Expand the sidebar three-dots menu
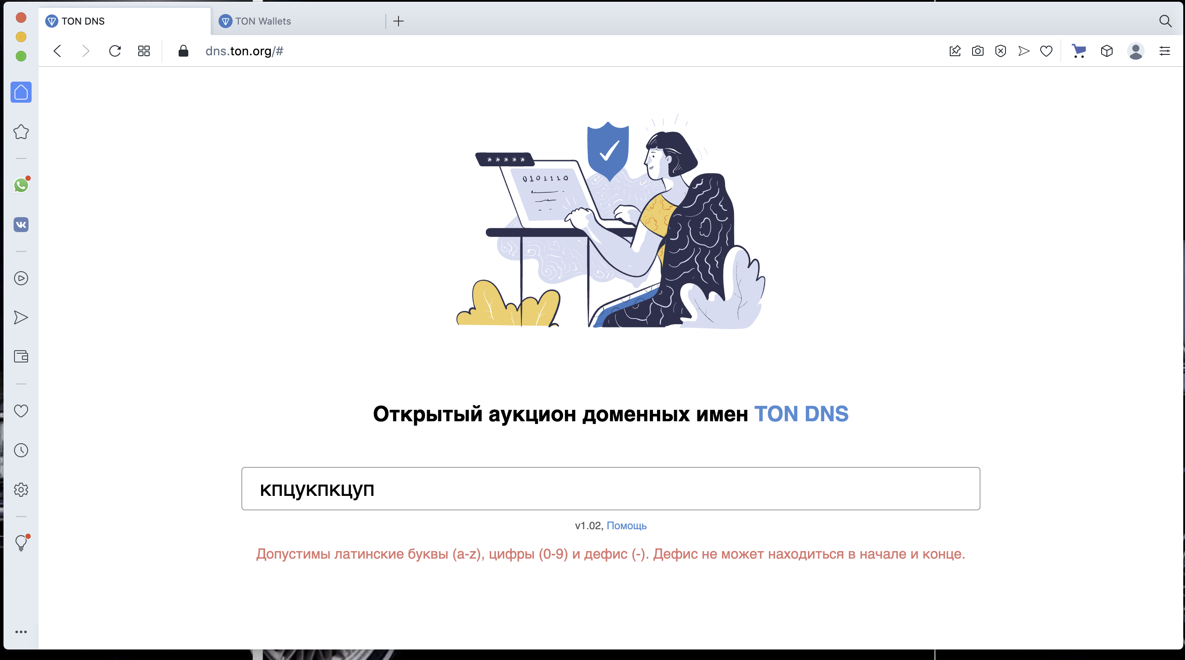 [x=21, y=632]
